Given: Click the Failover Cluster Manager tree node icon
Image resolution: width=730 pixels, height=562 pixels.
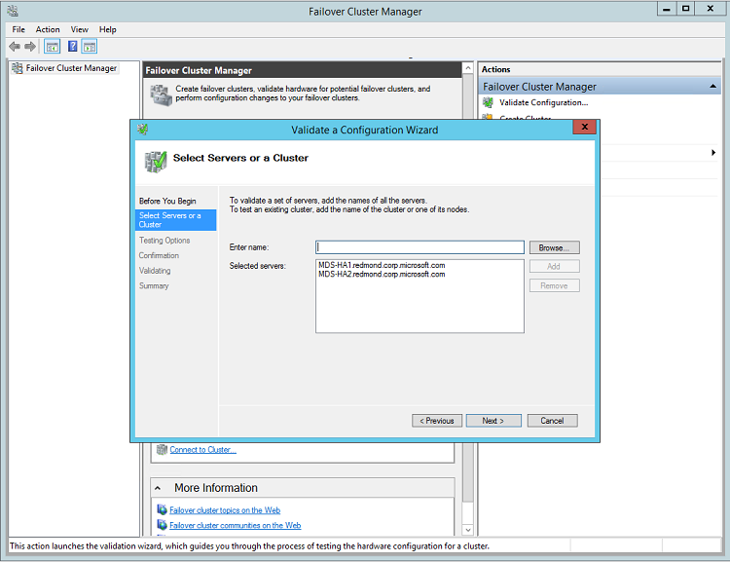Looking at the screenshot, I should click(x=18, y=68).
